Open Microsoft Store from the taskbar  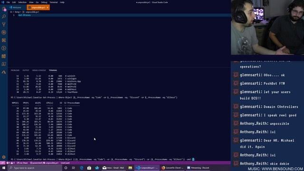coord(89,168)
